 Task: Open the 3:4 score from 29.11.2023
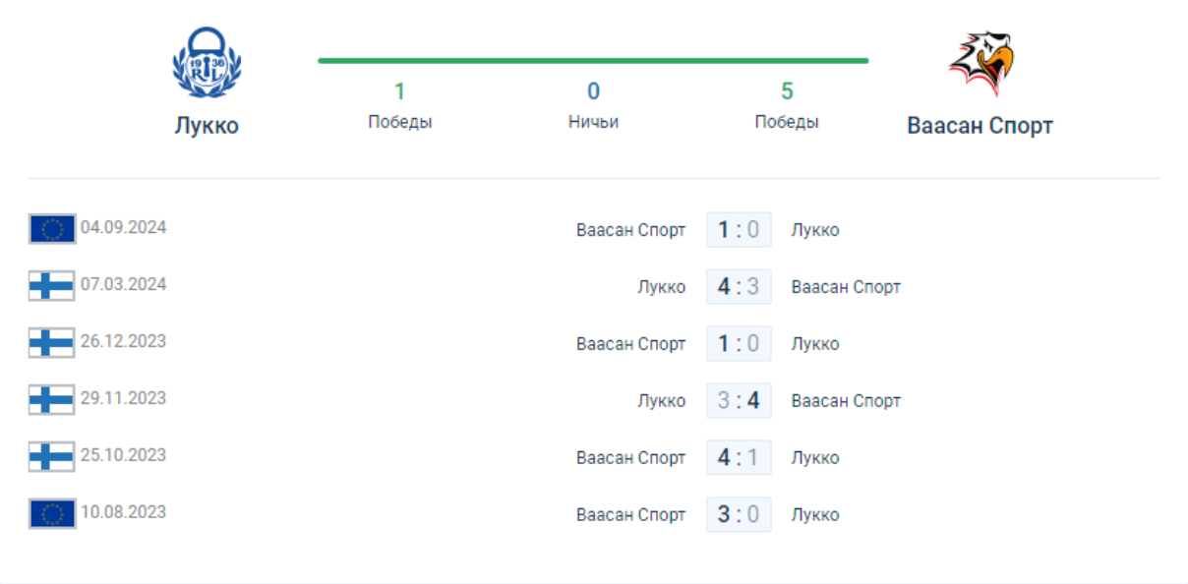click(739, 401)
